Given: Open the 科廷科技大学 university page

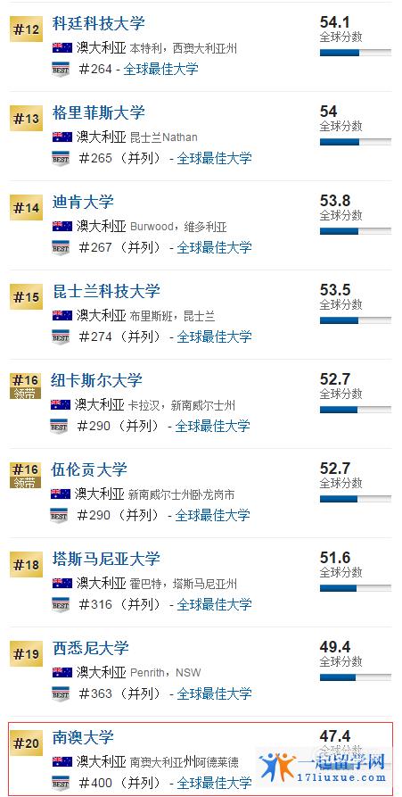Looking at the screenshot, I should pyautogui.click(x=98, y=23).
